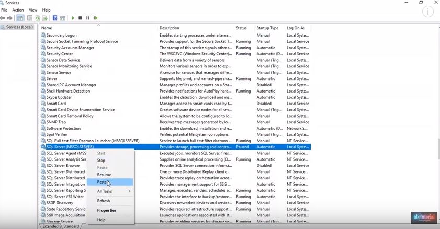Click the Paused status of SQL Server
Image resolution: width=440 pixels, height=229 pixels.
point(242,147)
